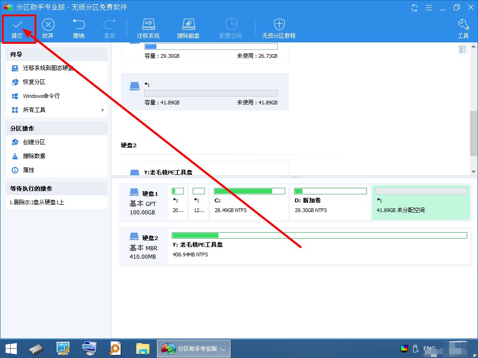Click the ENG language indicator
478x358 pixels.
click(429, 349)
